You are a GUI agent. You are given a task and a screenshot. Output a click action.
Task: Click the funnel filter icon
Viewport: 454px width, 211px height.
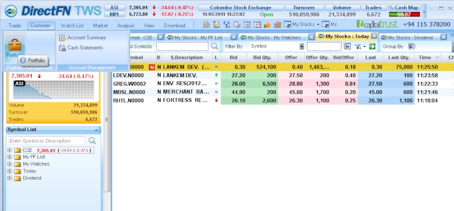click(358, 47)
